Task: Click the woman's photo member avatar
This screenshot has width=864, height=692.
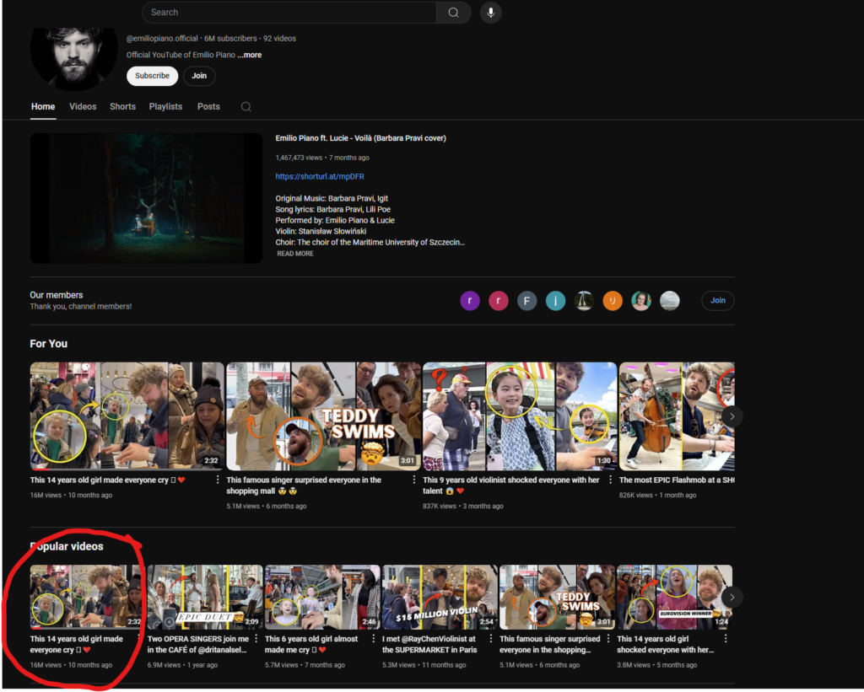Action: tap(641, 301)
